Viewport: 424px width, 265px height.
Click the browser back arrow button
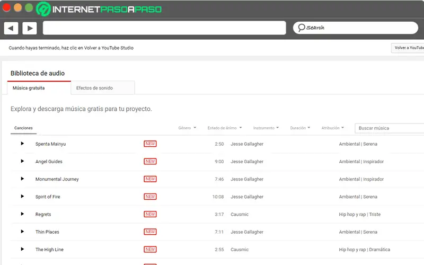[11, 28]
